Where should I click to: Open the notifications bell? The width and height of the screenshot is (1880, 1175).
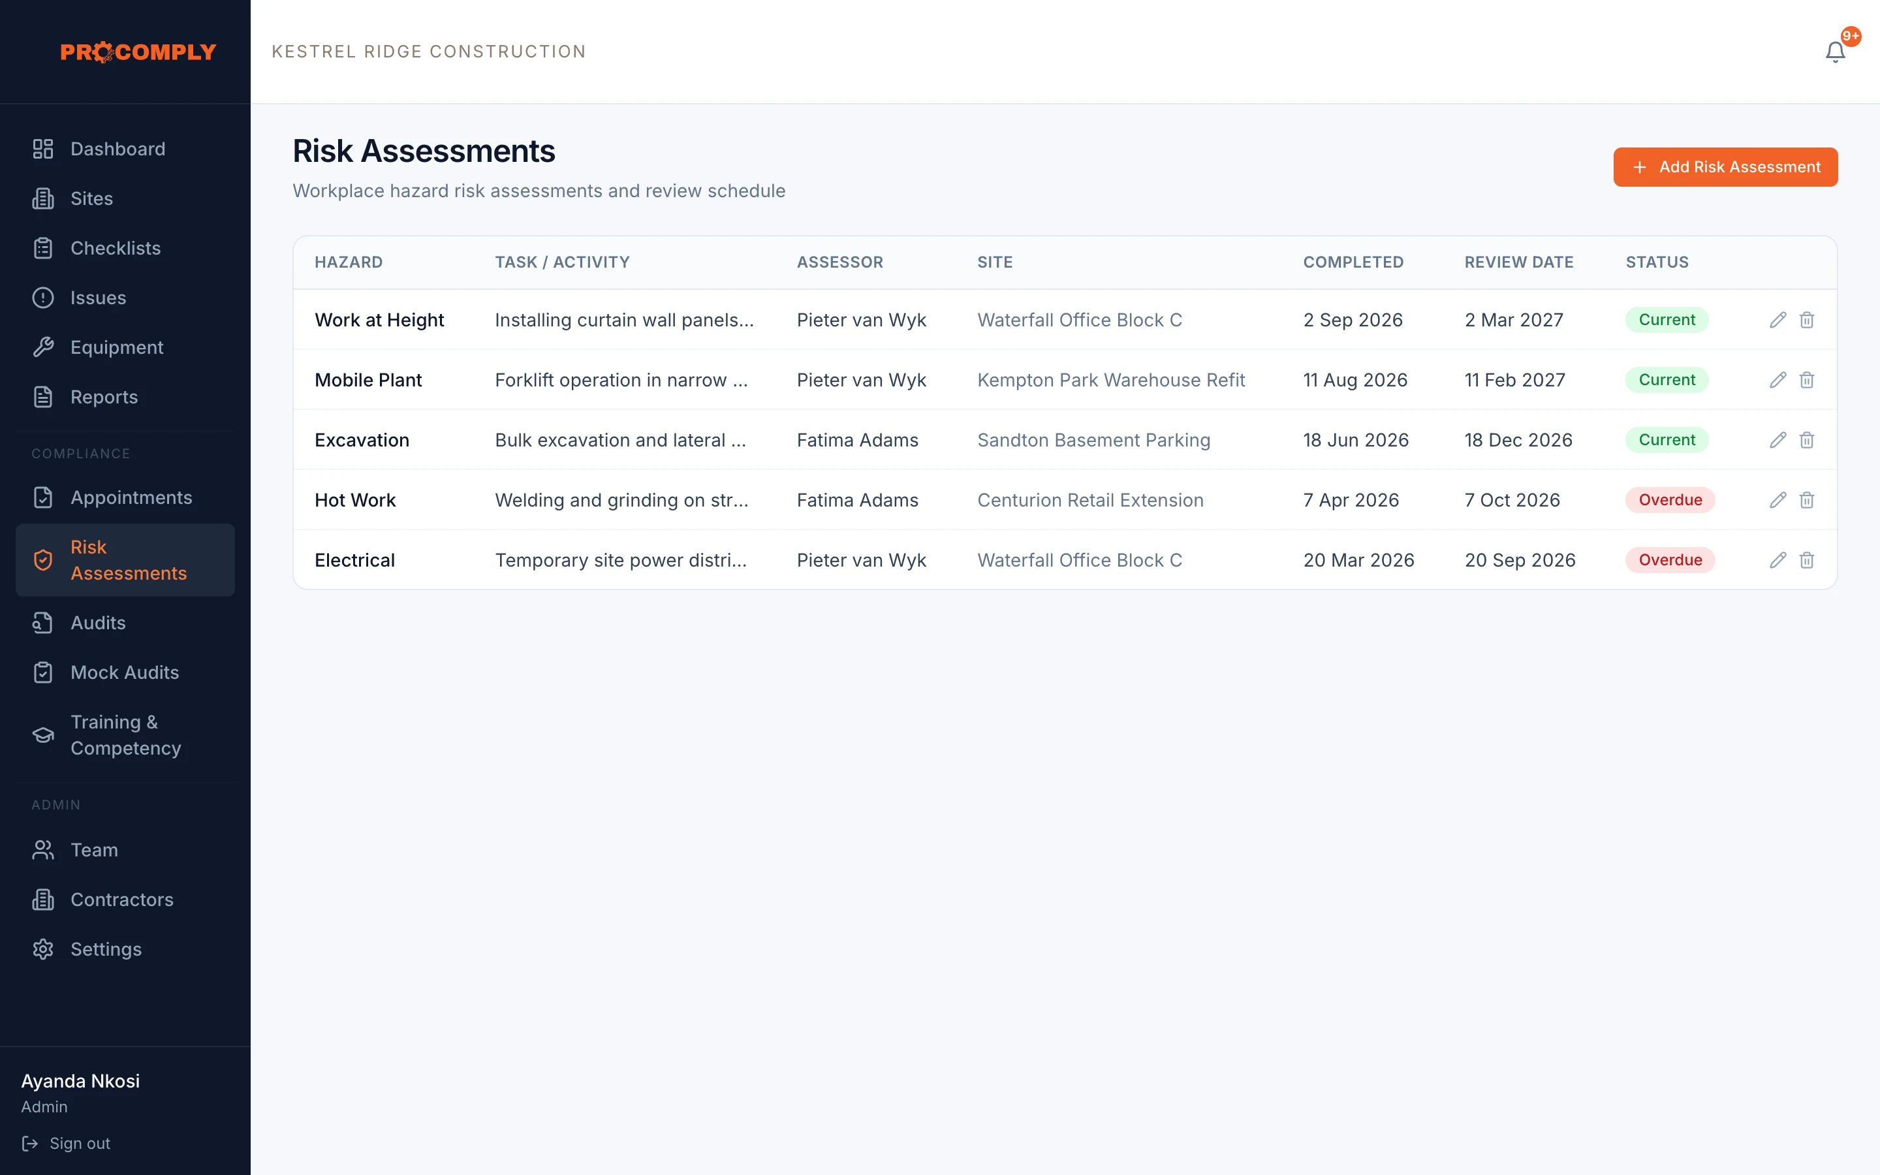(x=1835, y=52)
